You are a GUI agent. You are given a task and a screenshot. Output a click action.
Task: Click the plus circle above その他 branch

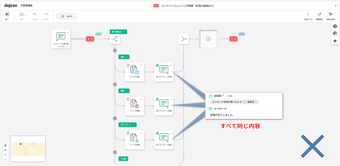[x=115, y=152]
